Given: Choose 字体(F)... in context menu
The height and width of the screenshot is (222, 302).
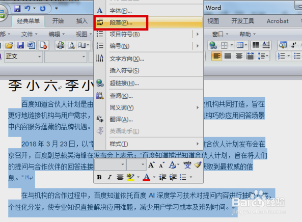Looking at the screenshot, I should pyautogui.click(x=148, y=11).
